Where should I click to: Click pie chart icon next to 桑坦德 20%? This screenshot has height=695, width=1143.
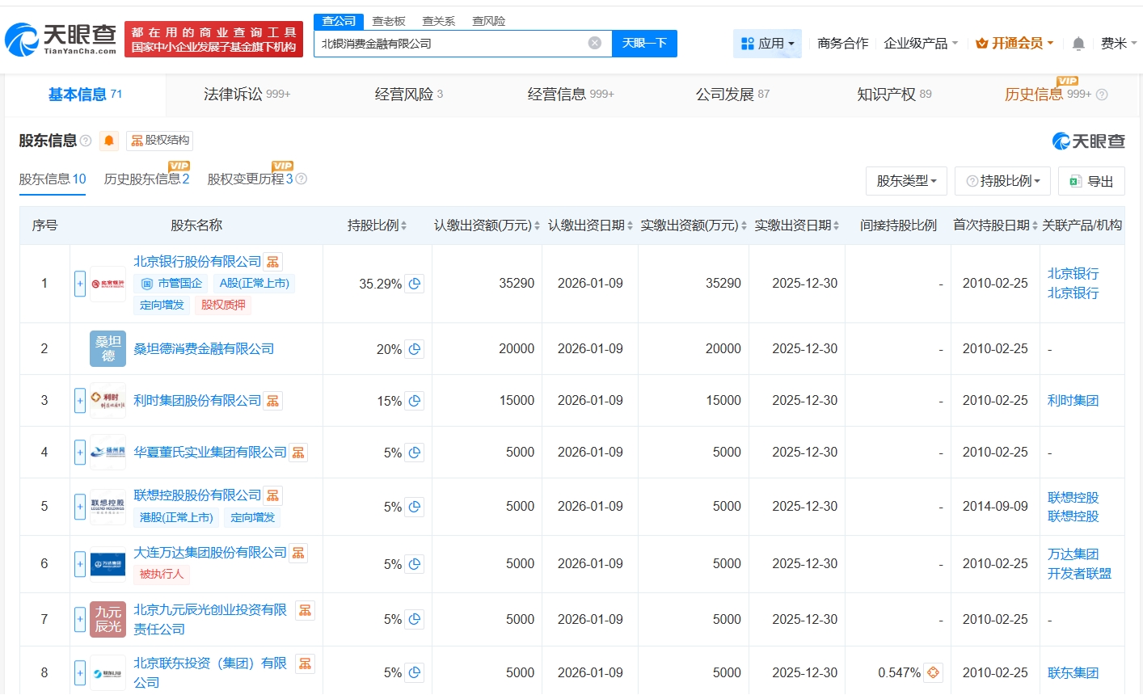[x=415, y=349]
